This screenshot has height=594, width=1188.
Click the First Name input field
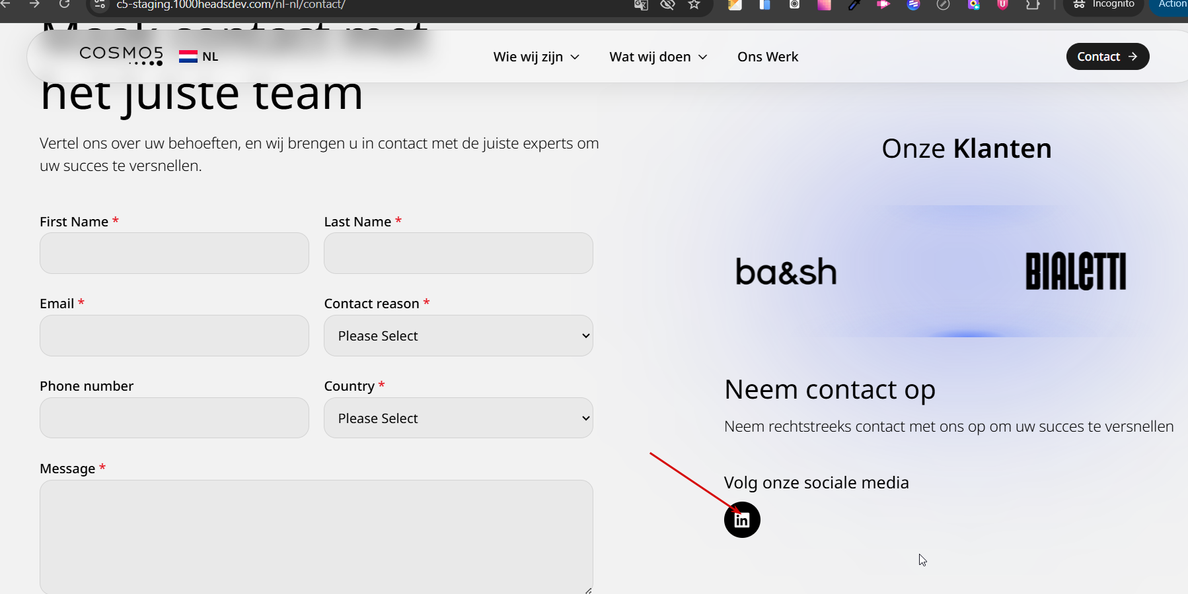click(x=174, y=253)
